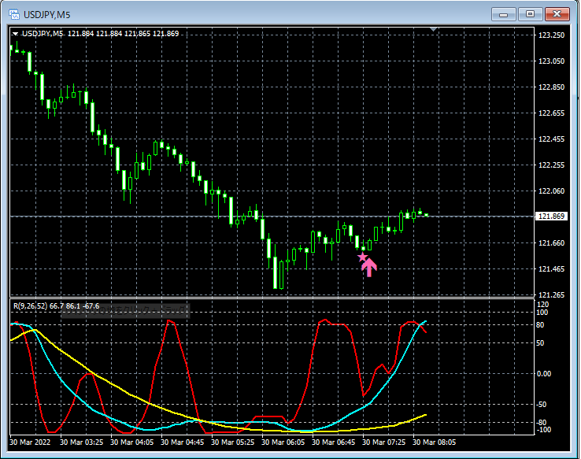Click the 30 Mar 04:45 time label
The height and width of the screenshot is (459, 581).
[x=183, y=442]
